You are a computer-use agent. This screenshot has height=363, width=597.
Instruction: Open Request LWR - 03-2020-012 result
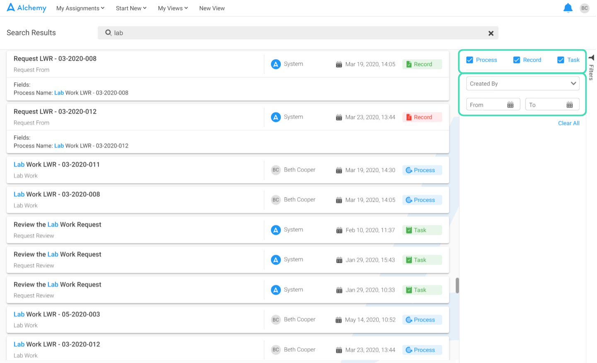coord(55,112)
